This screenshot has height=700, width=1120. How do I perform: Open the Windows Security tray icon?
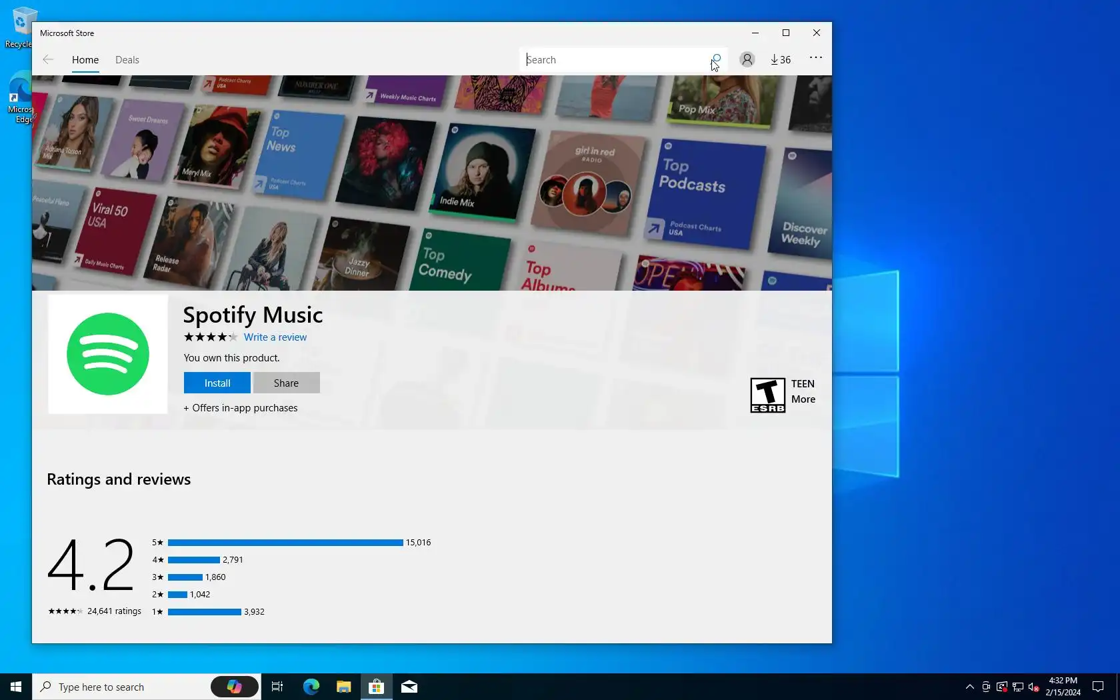click(x=1002, y=687)
